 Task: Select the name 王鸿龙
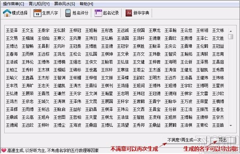[x=60, y=54]
